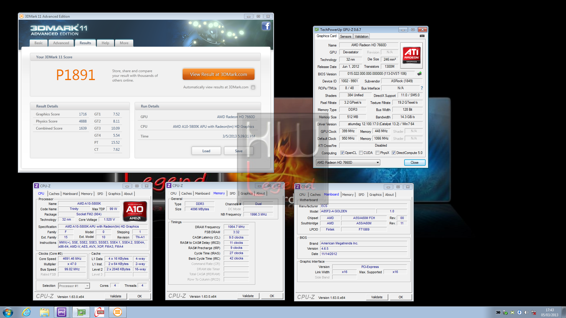Screen dimensions: 566x318
Task: Click the volume speaker tray icon
Action: pos(526,312)
